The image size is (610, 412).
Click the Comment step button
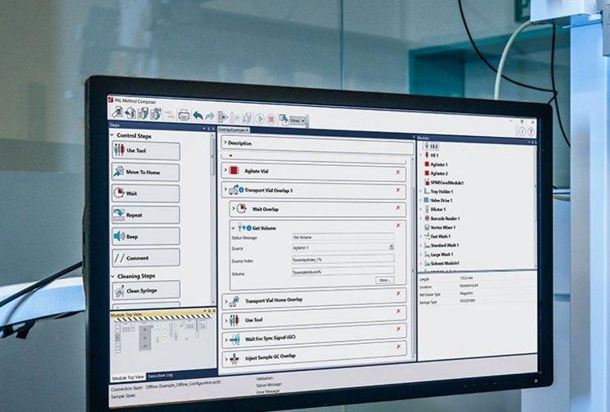point(146,258)
